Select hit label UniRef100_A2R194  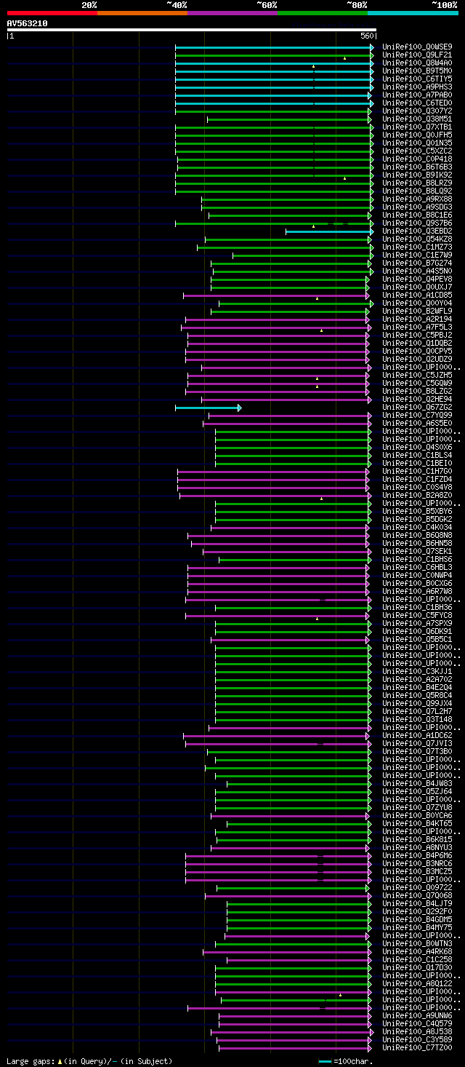417,319
